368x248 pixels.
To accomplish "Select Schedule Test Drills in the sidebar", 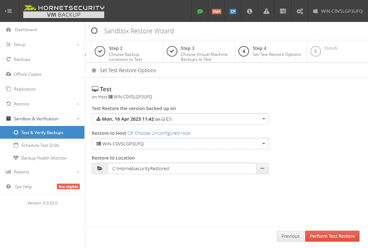I will coord(40,145).
